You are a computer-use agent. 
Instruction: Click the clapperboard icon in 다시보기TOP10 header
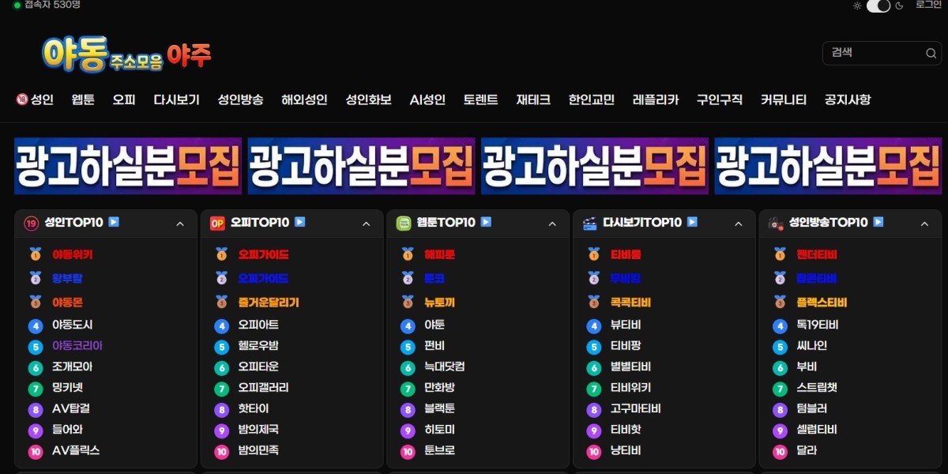click(x=590, y=224)
